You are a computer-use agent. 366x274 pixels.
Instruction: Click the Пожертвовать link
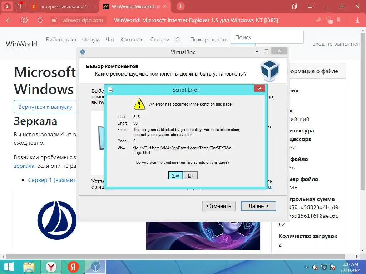point(209,40)
